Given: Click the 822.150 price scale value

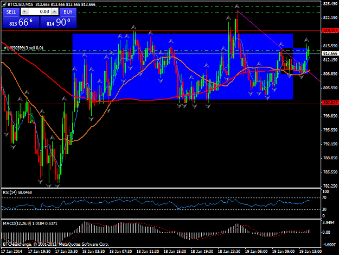Looking at the screenshot, I should tap(330, 18).
